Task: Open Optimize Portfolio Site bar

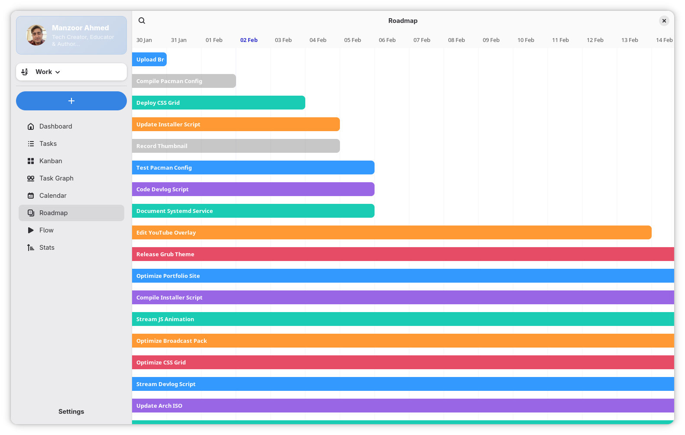Action: [x=403, y=276]
